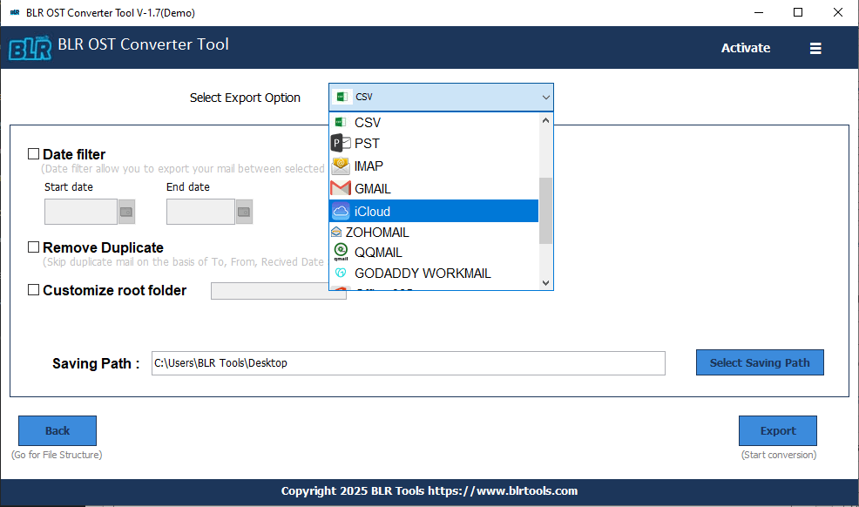Click the Select Saving Path button
The width and height of the screenshot is (859, 507).
[x=760, y=362]
